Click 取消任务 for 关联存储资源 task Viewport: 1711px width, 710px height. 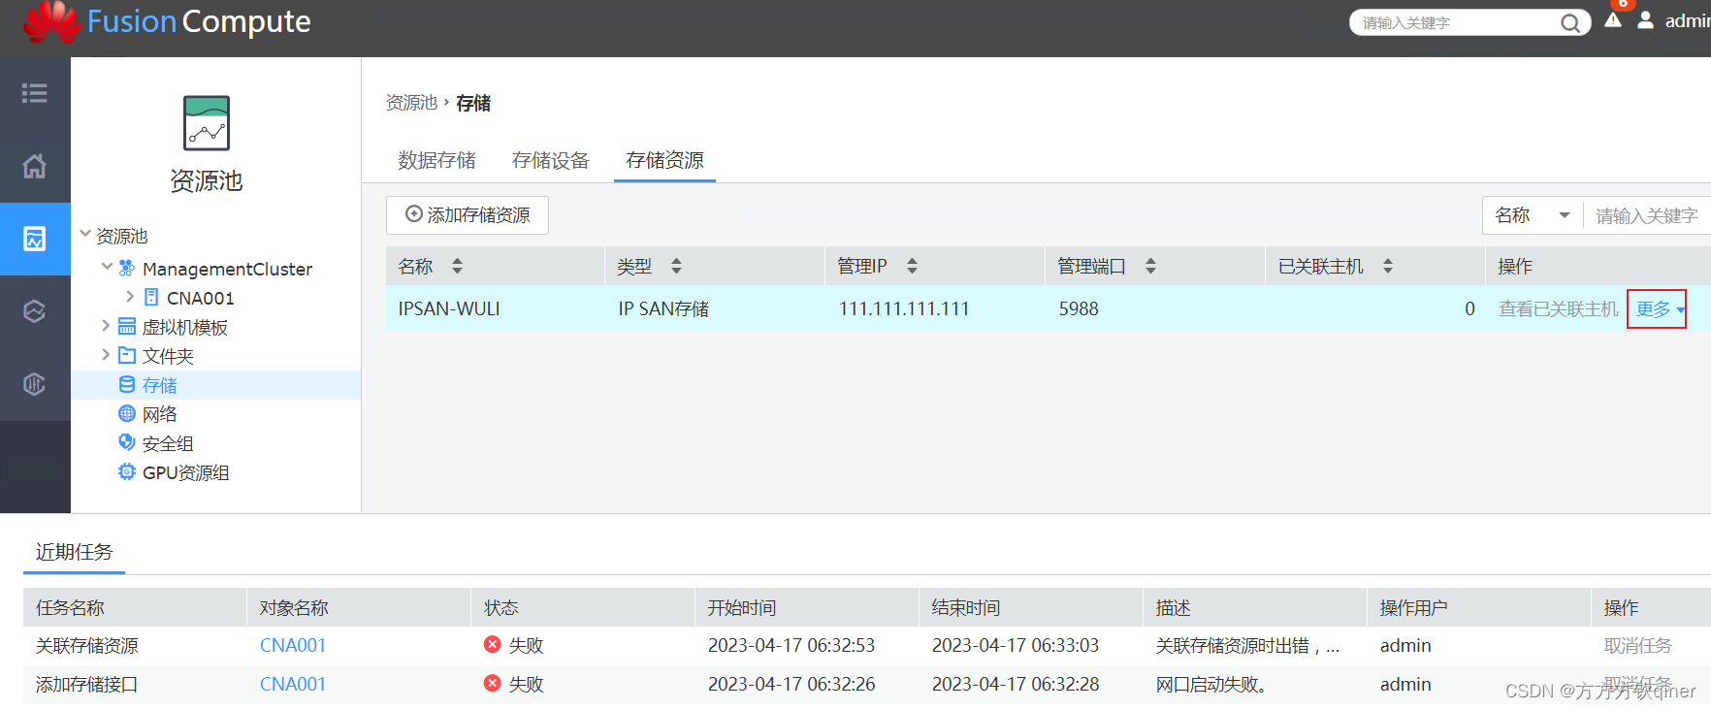pos(1638,645)
